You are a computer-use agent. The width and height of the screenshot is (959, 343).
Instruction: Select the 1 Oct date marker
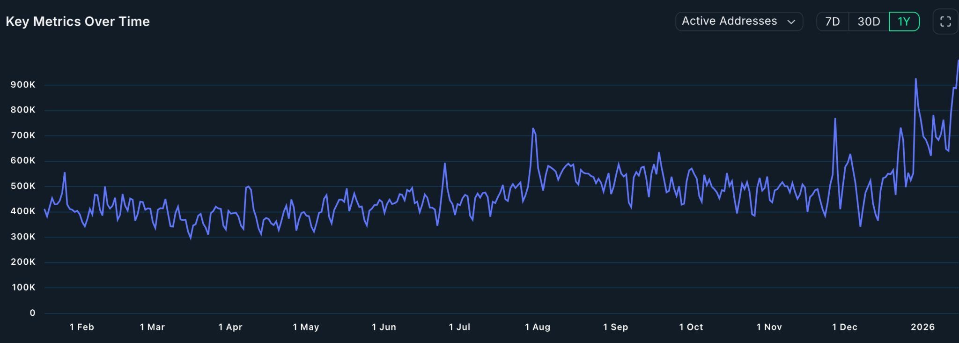[x=691, y=327]
